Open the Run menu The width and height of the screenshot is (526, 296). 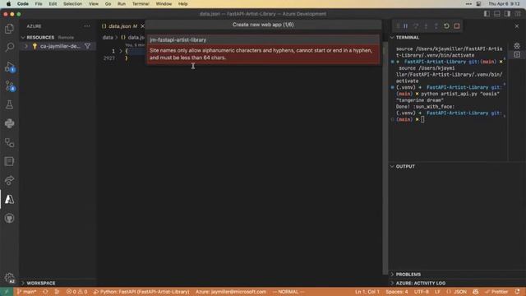[122, 3]
